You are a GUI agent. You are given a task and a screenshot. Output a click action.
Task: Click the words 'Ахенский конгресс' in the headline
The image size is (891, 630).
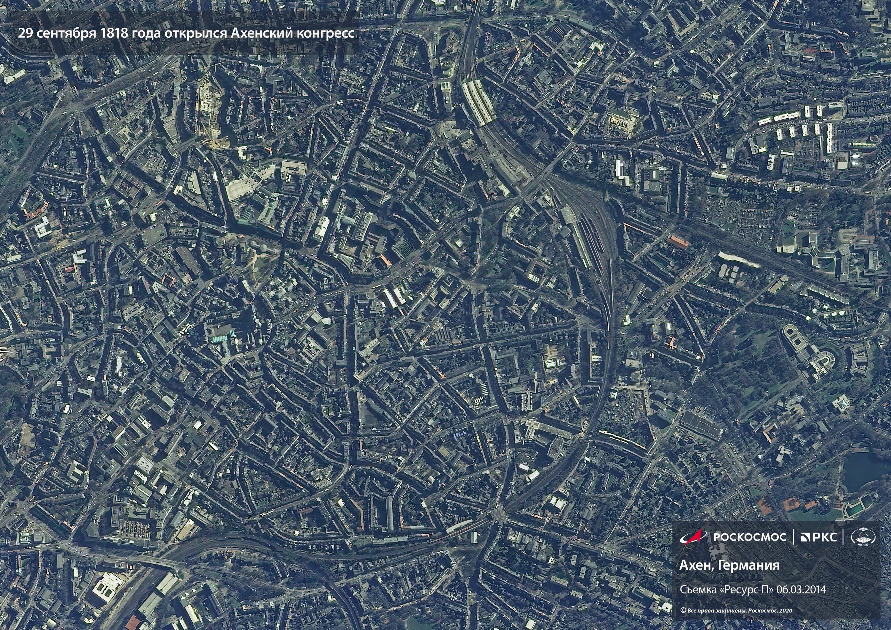click(x=293, y=33)
